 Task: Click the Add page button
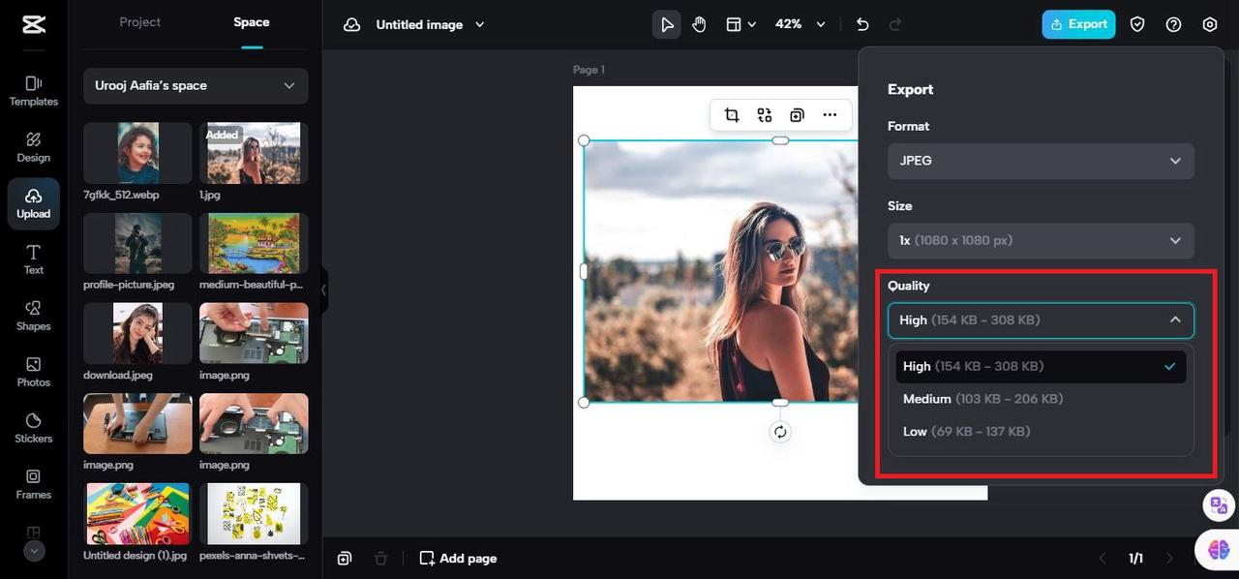(458, 559)
